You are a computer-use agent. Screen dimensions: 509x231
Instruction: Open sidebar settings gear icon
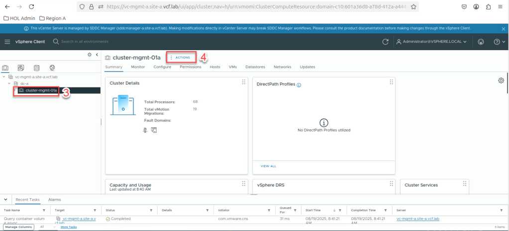[x=90, y=55]
